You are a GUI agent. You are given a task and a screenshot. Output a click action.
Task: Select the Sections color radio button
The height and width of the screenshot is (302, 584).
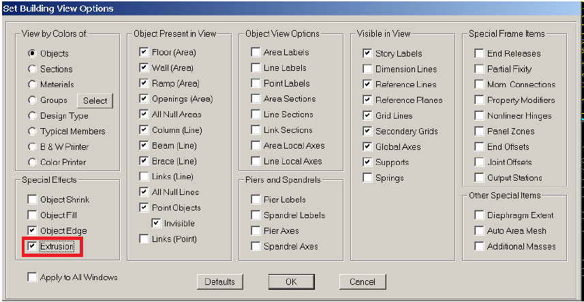(32, 69)
